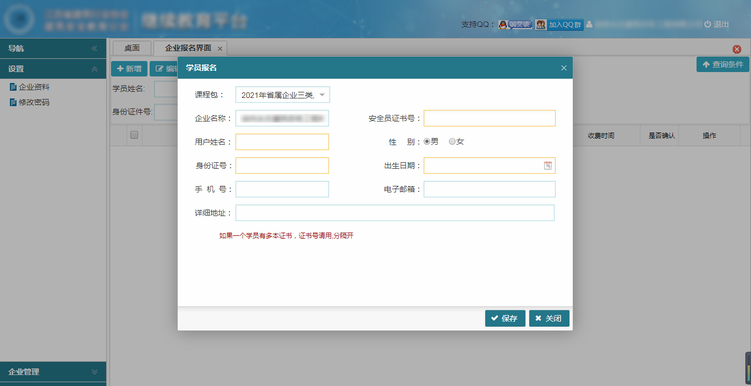Select the 女 gender radio button

452,141
